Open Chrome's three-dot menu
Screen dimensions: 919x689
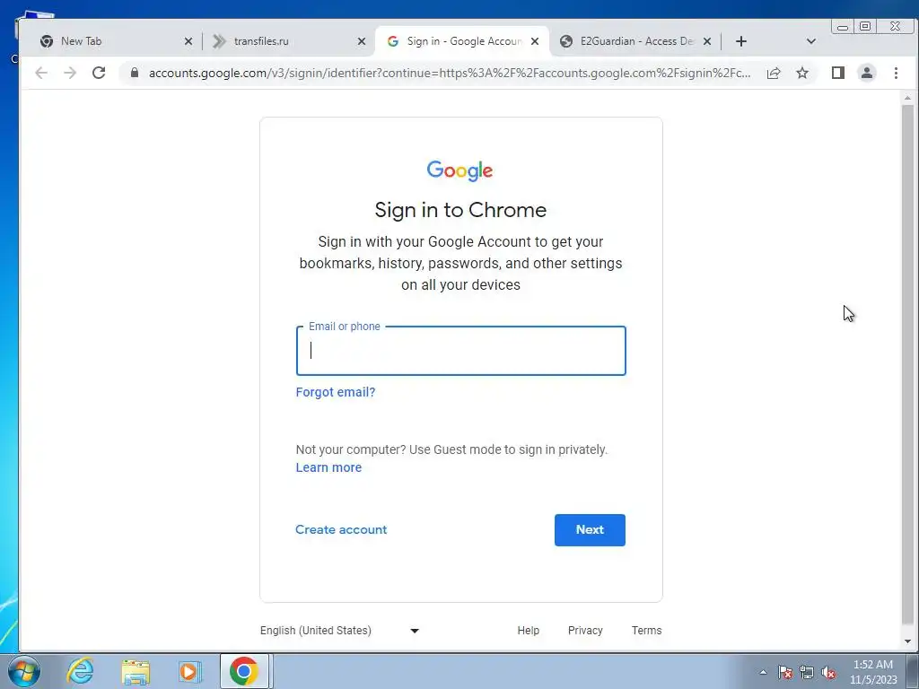click(x=896, y=73)
